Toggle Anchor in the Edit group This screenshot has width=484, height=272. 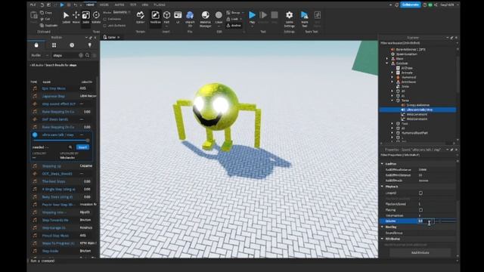point(234,25)
